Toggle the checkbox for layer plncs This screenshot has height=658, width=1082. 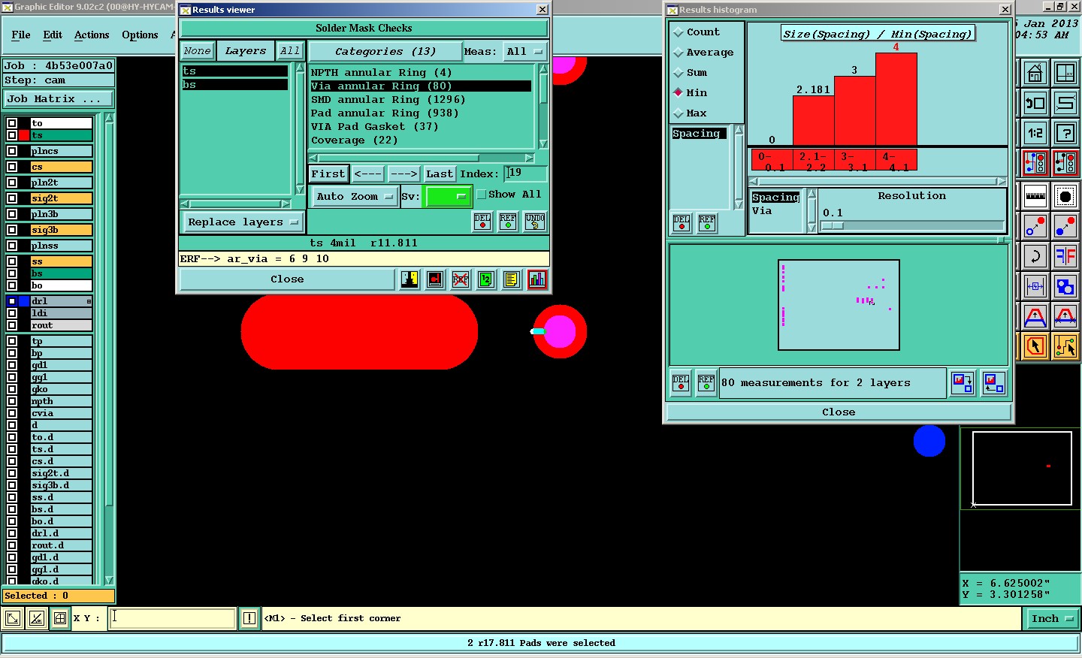(12, 151)
